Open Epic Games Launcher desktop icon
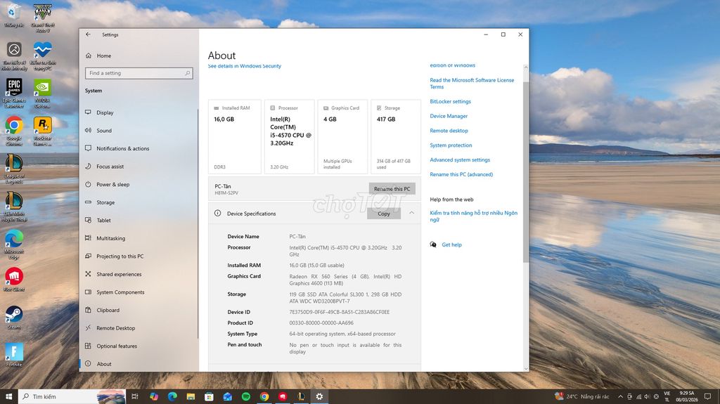Image resolution: width=720 pixels, height=404 pixels. pyautogui.click(x=14, y=87)
